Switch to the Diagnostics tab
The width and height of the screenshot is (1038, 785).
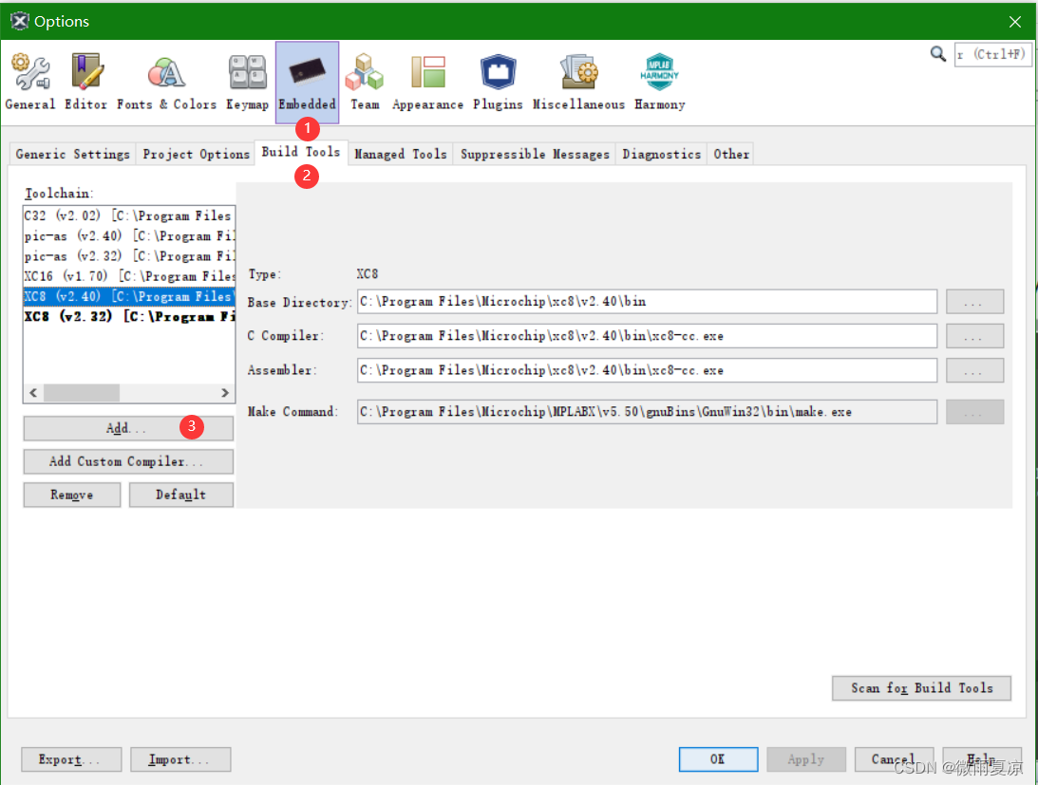[661, 154]
